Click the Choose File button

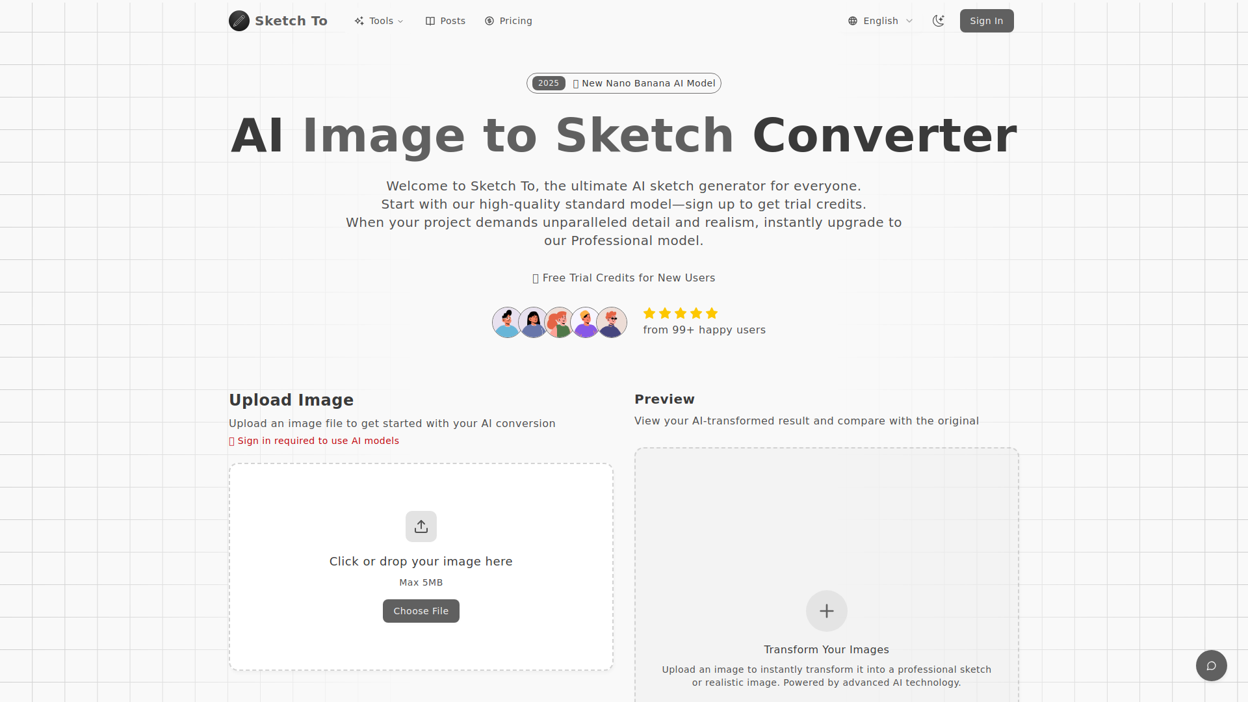(421, 610)
